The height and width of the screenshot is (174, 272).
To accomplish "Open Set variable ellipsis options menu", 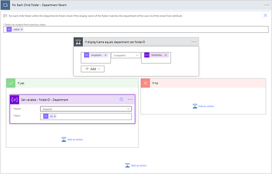I will pyautogui.click(x=130, y=99).
